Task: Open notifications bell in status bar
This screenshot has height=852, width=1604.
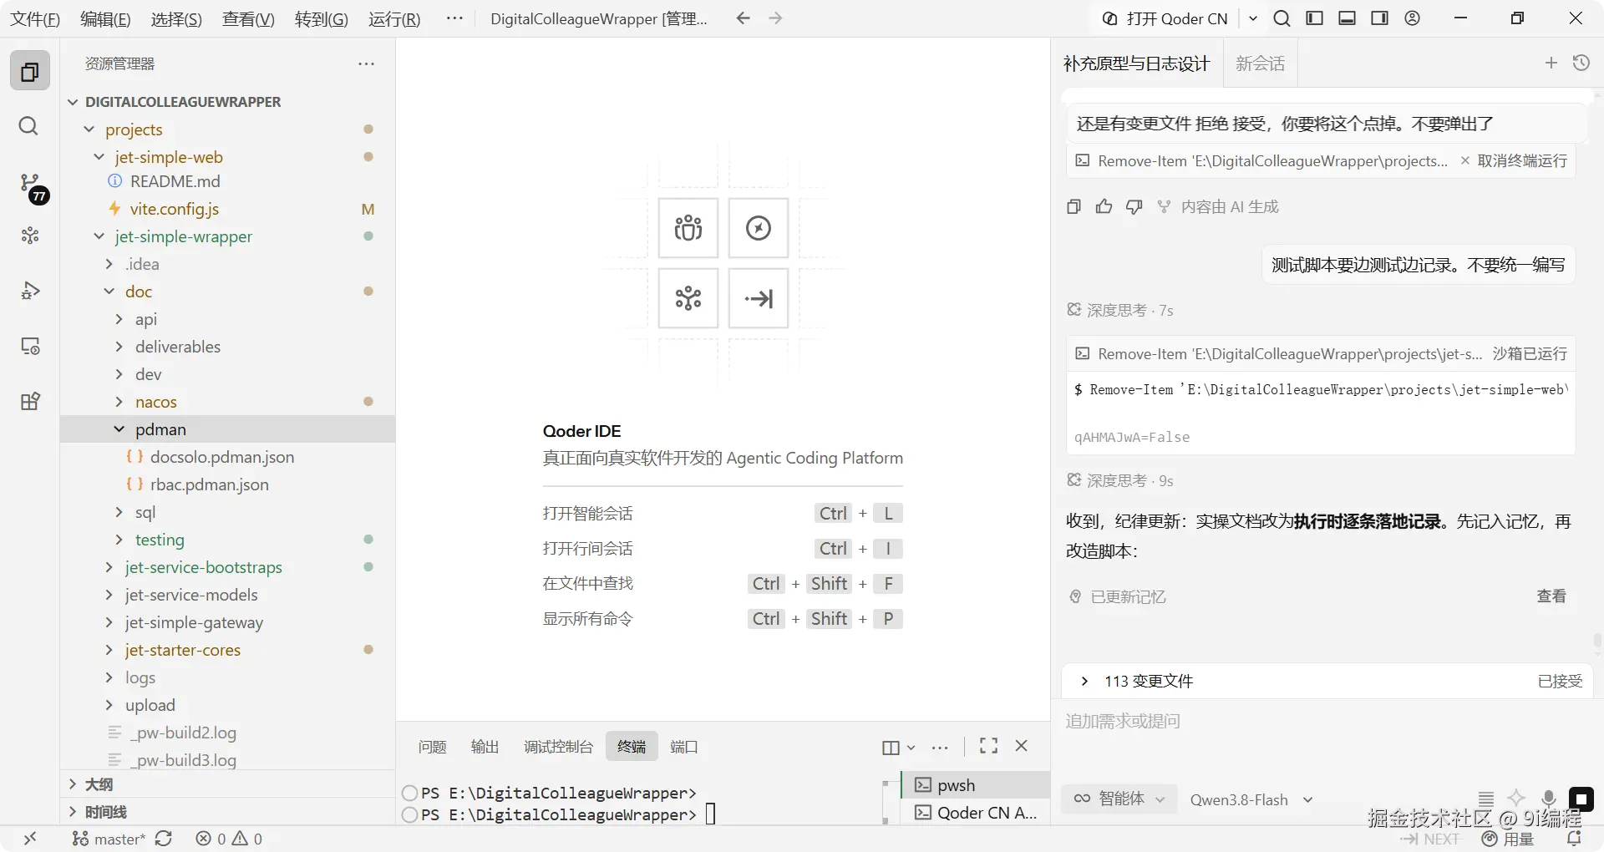Action: pos(1574,839)
